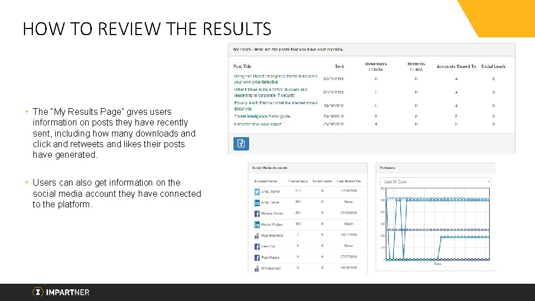Click the slide title 'HOW TO REVIEW THE RESULTS'
The width and height of the screenshot is (535, 301).
click(x=147, y=28)
